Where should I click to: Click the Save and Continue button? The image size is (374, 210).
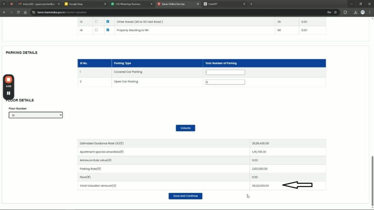point(185,196)
